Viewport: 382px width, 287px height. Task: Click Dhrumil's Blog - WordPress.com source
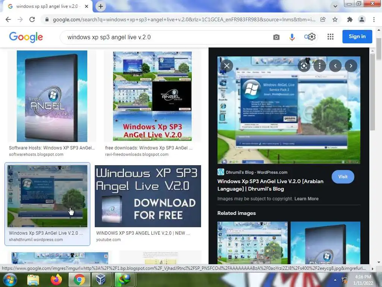point(257,172)
